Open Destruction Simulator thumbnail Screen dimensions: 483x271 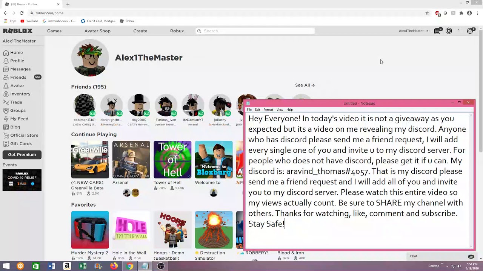pyautogui.click(x=214, y=230)
